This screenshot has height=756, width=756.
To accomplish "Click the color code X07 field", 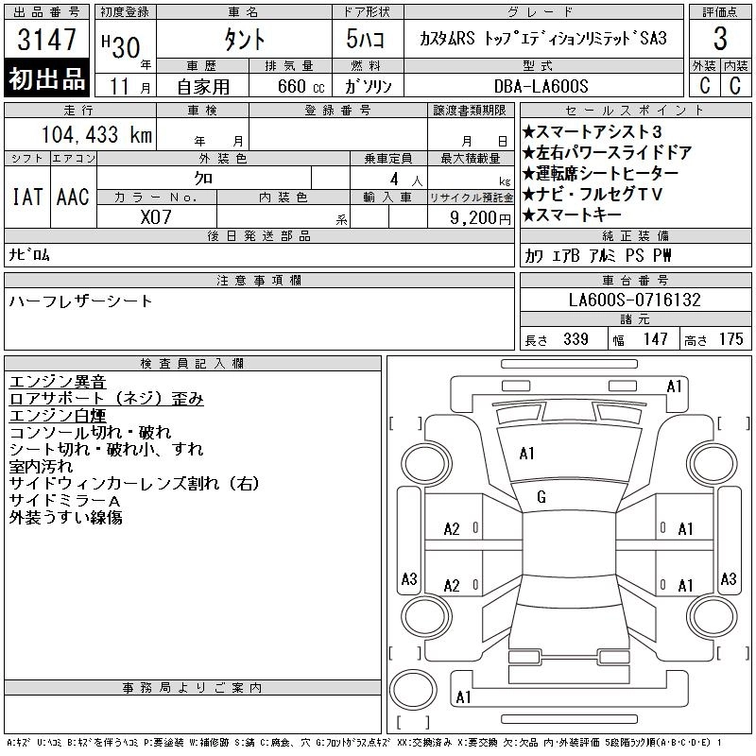I will [x=157, y=216].
